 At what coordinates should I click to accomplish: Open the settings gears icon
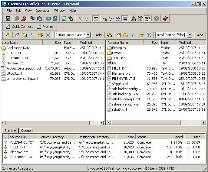(x=71, y=18)
